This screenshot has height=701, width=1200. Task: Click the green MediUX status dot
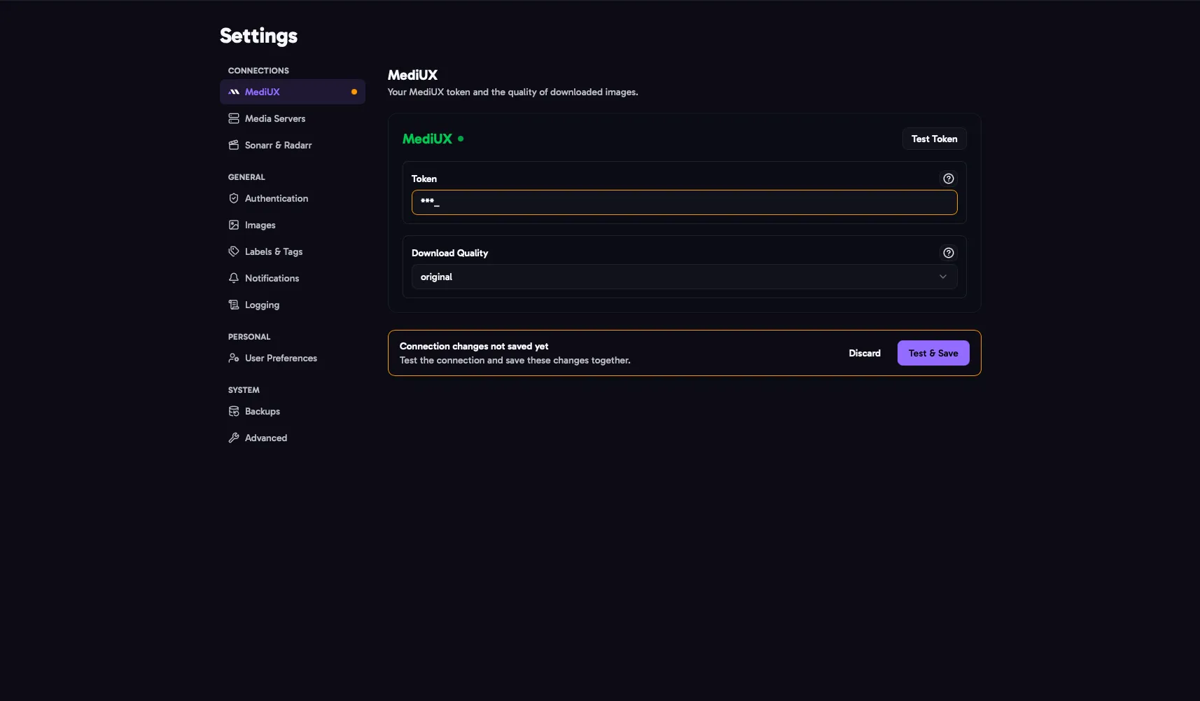click(461, 139)
